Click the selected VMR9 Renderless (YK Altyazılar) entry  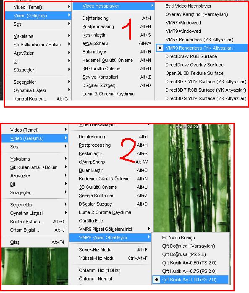(201, 48)
